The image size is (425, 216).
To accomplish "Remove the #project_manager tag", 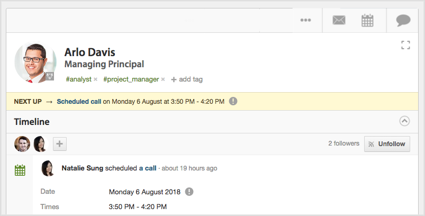I will coord(163,79).
